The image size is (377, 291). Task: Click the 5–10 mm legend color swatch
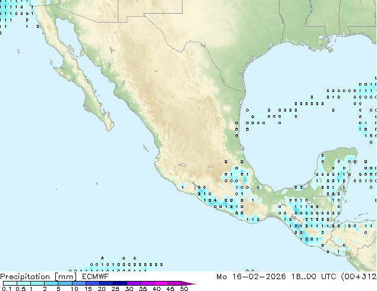65,283
